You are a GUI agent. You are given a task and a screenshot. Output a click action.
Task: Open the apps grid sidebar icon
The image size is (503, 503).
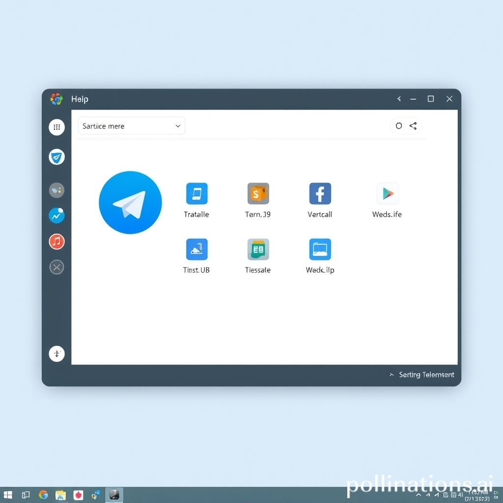click(x=57, y=127)
